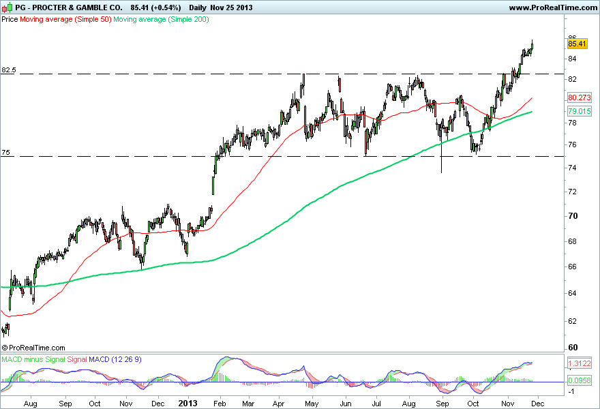Screen dimensions: 600x409
Task: Click the yellow 85.41 current price tag
Action: coord(577,44)
